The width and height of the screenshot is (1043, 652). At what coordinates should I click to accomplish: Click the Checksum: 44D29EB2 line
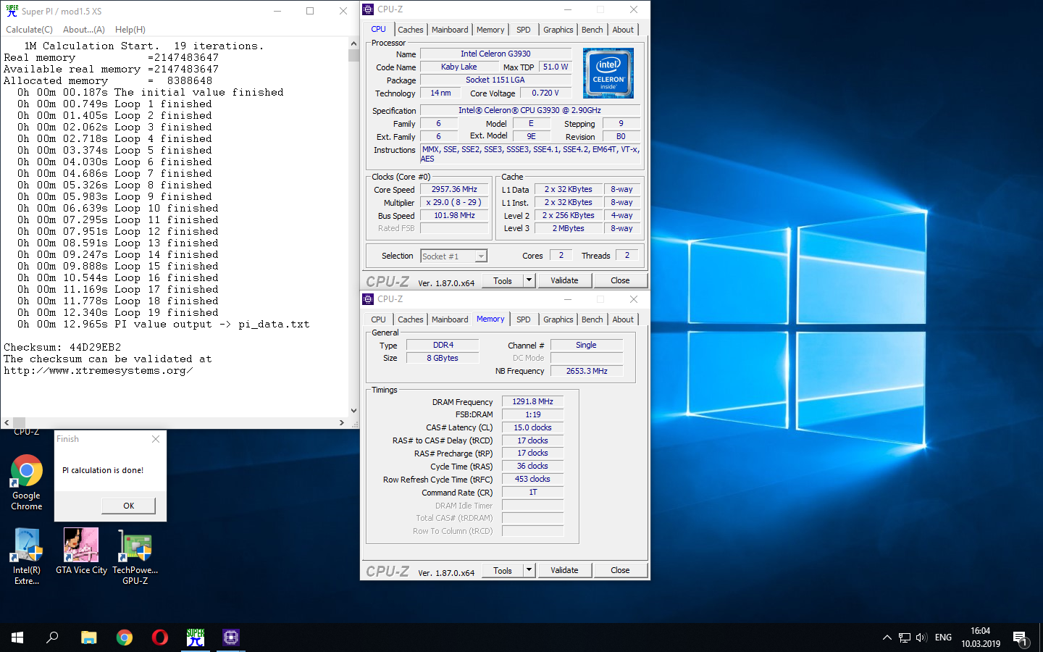(62, 347)
